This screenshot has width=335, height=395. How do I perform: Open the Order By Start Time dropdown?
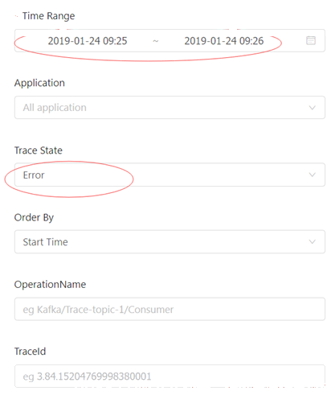point(170,242)
